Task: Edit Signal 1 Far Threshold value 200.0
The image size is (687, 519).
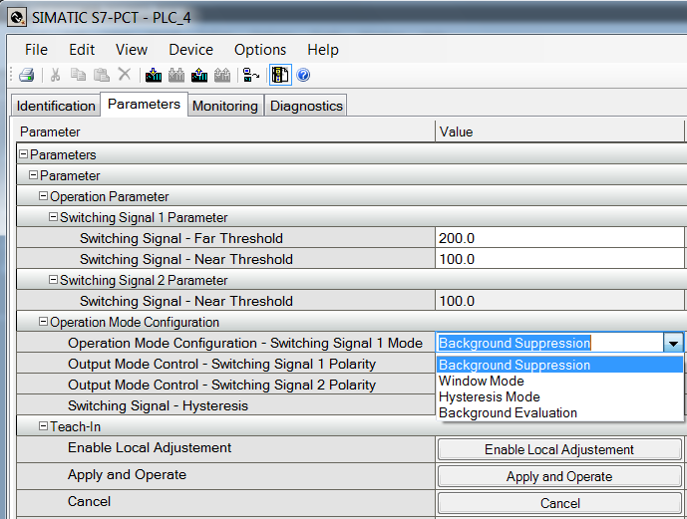Action: (559, 238)
